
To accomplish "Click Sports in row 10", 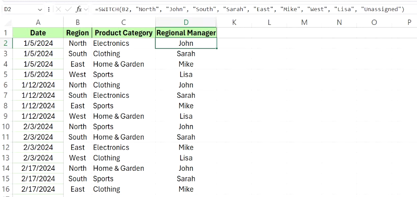I will tap(103, 127).
